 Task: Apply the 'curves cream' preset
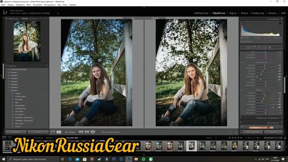[x=20, y=96]
